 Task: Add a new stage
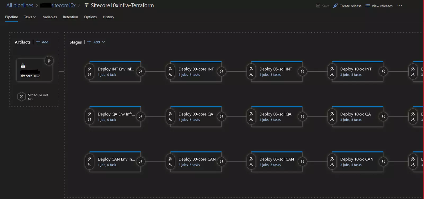click(x=94, y=42)
